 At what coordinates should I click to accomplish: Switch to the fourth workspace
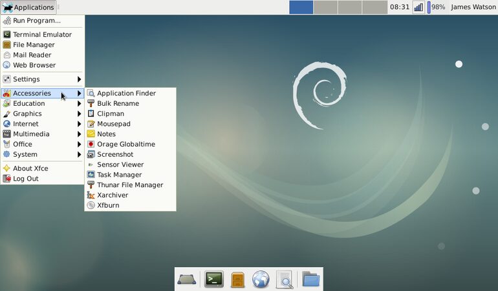coord(374,7)
